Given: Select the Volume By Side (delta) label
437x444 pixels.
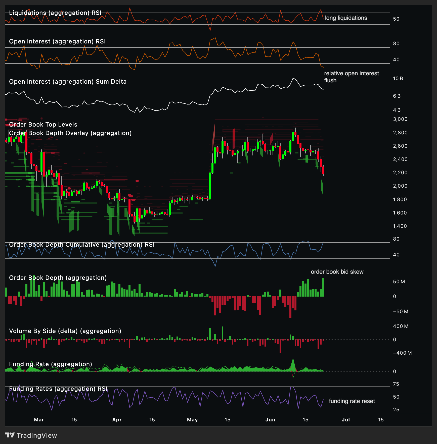Looking at the screenshot, I should click(x=65, y=331).
